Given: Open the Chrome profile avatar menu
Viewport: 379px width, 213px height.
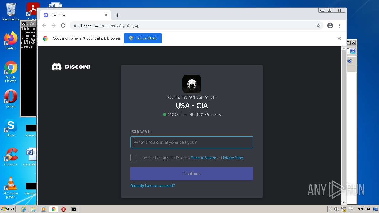Looking at the screenshot, I should pos(330,25).
